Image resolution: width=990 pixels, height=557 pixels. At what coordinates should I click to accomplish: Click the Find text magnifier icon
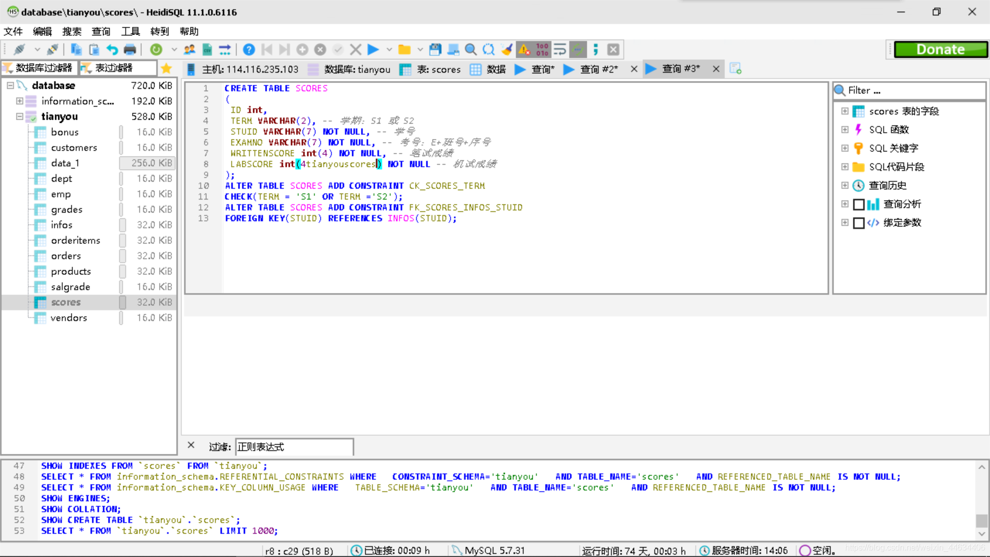coord(470,50)
